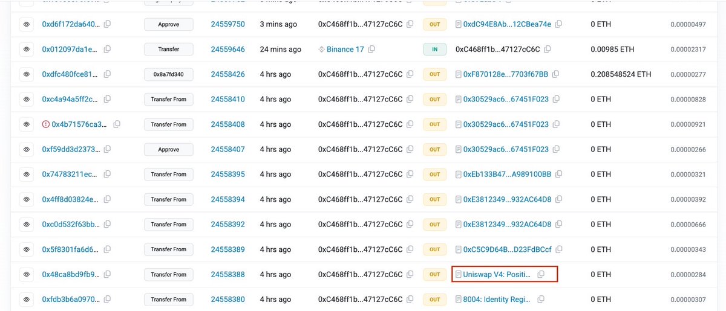Click Transfer From on 0x48ca8bd9fb9 row
Viewport: 726px width, 311px height.
tap(169, 274)
